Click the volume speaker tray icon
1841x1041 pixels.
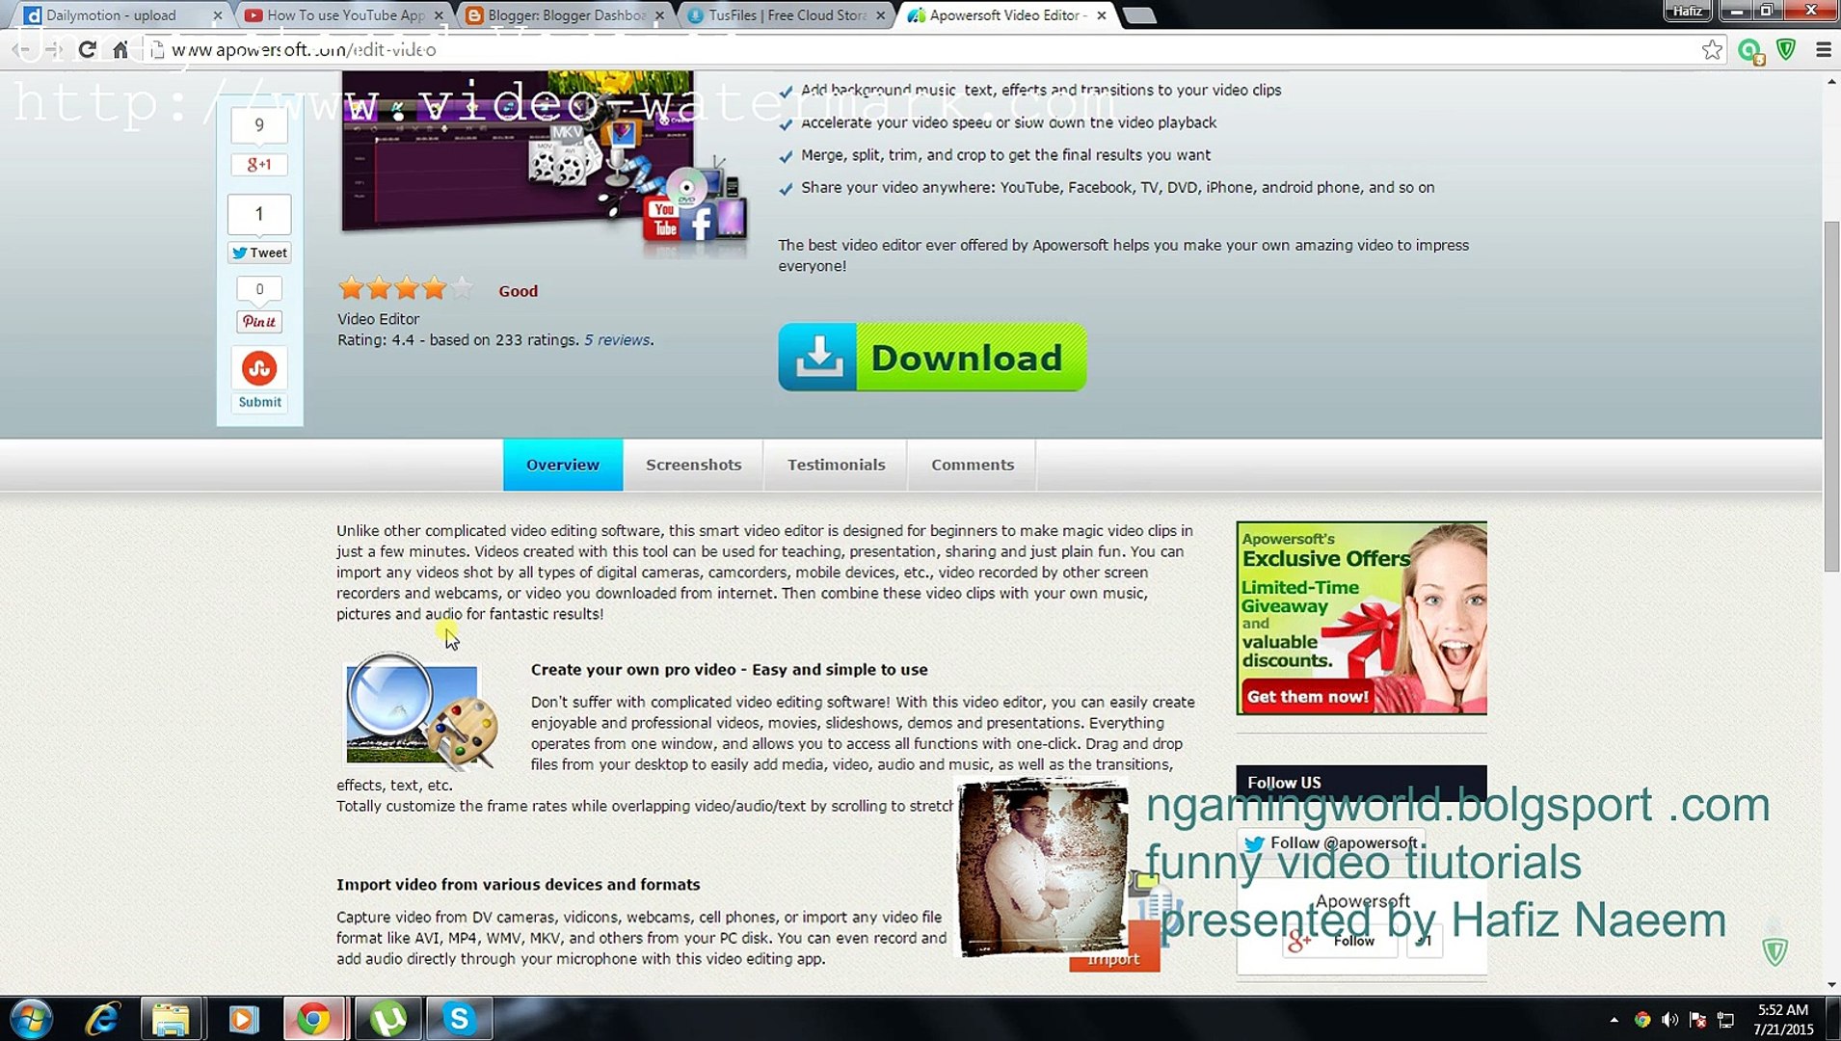[1670, 1020]
